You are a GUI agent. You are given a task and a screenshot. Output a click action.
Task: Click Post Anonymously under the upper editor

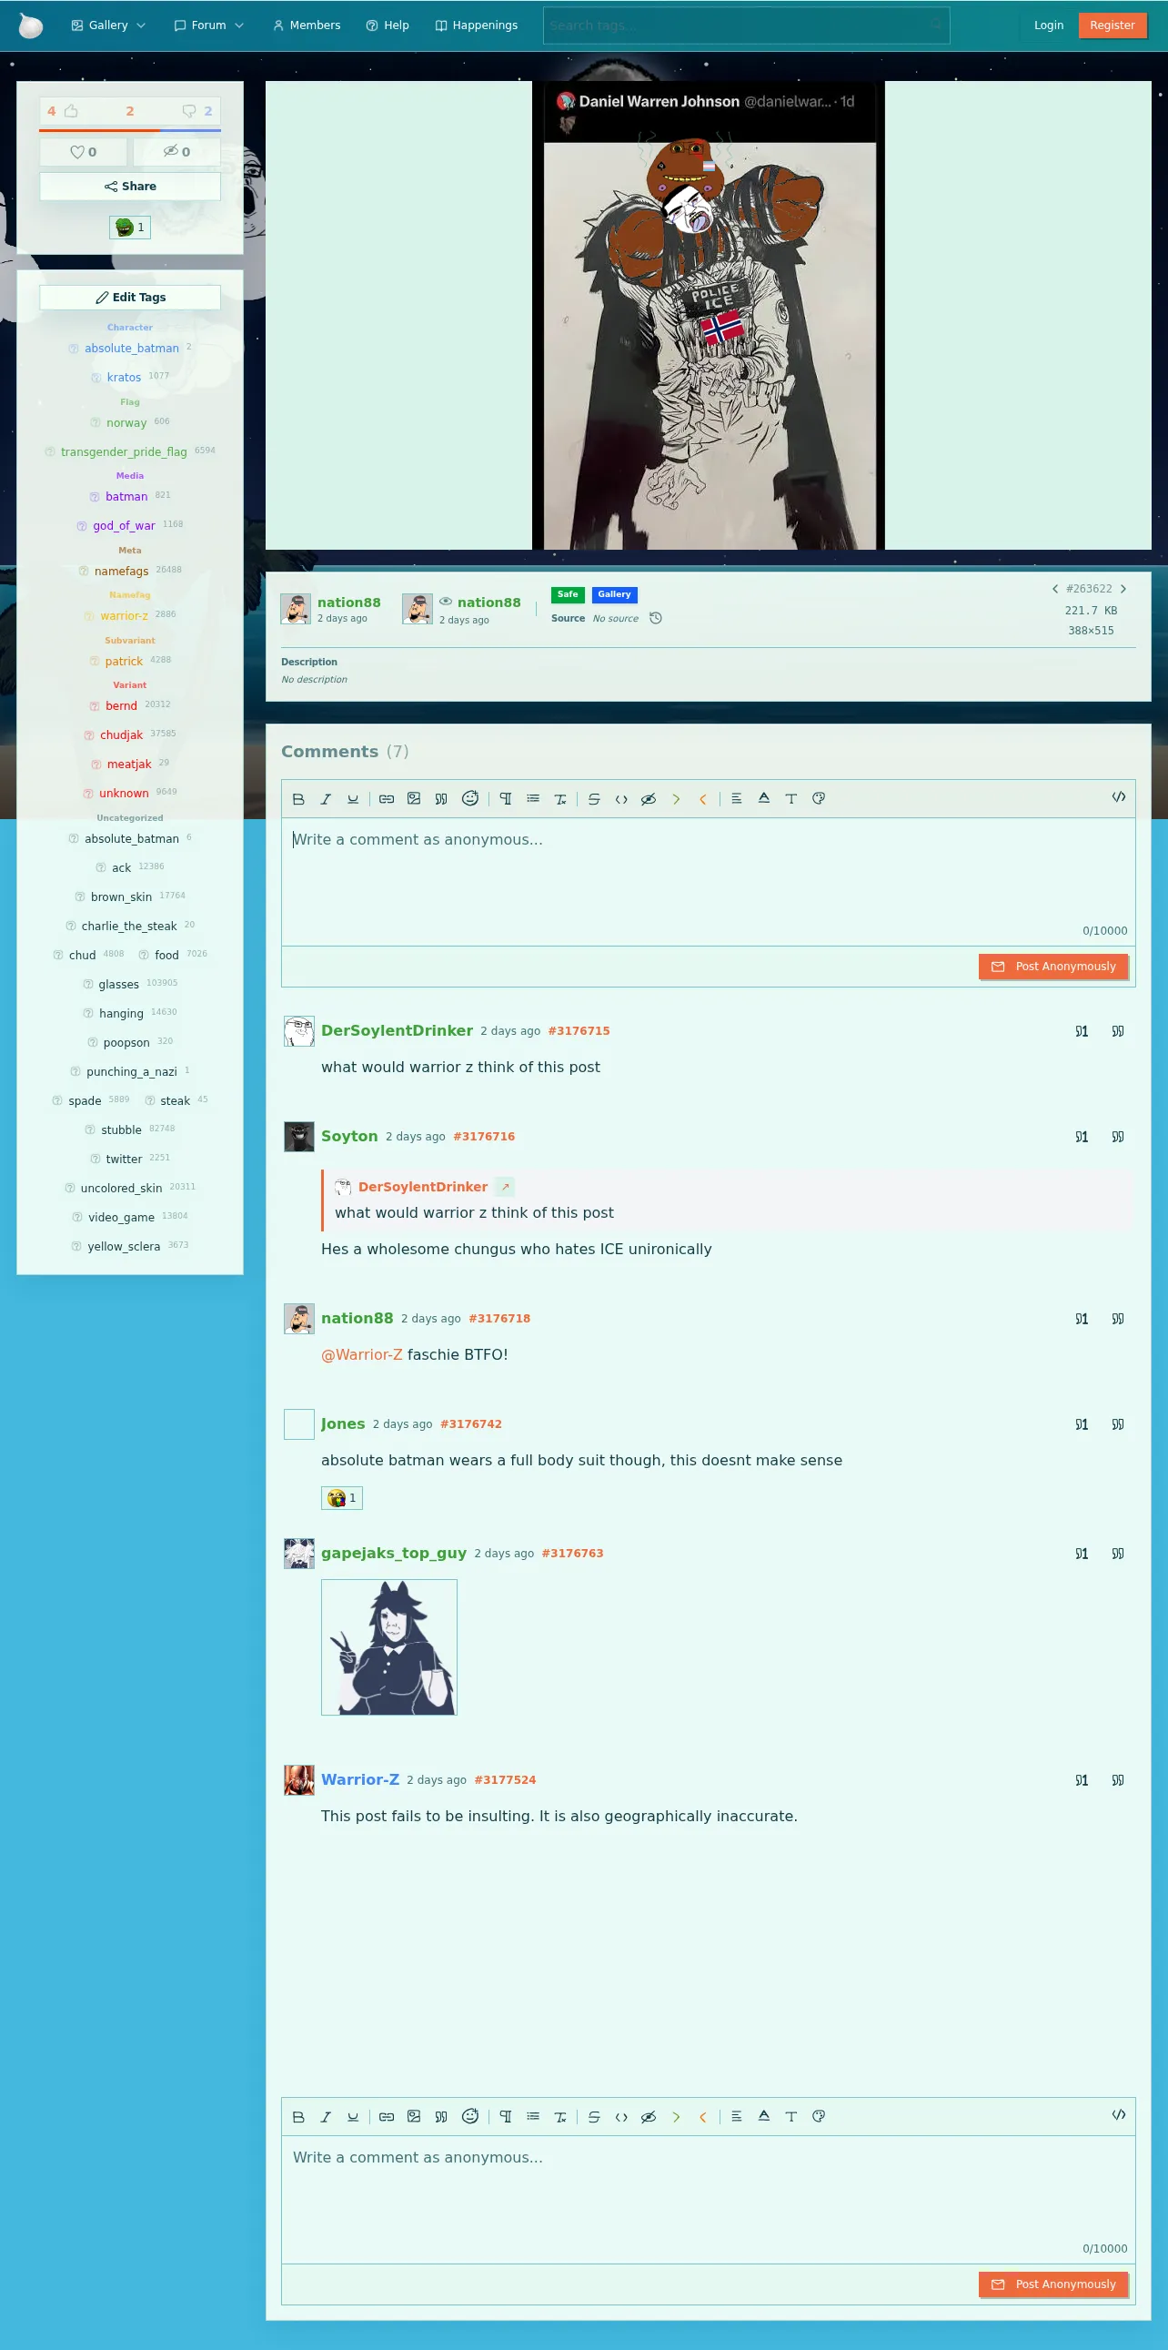(1053, 967)
